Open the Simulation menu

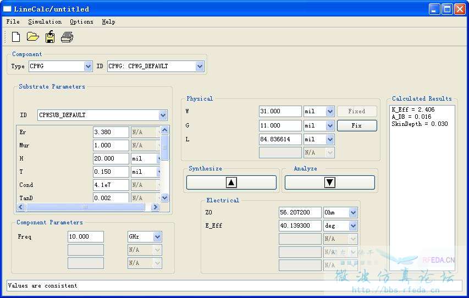point(45,21)
